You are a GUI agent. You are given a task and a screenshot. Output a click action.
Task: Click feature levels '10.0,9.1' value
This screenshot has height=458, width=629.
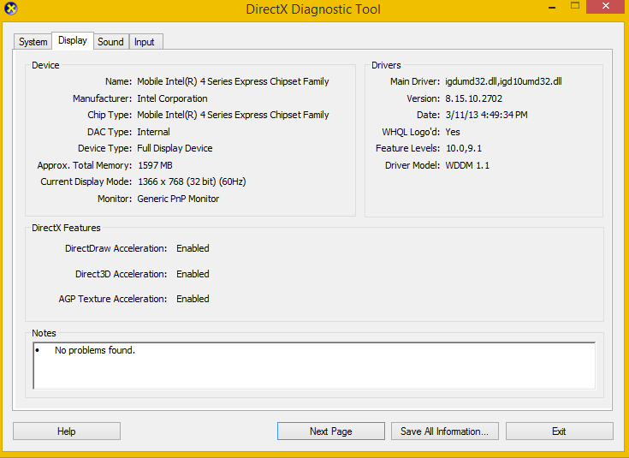[464, 148]
